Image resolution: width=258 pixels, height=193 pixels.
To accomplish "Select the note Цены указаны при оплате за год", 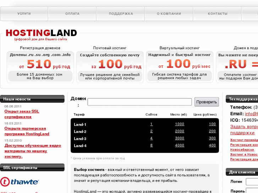I will click(x=98, y=158).
